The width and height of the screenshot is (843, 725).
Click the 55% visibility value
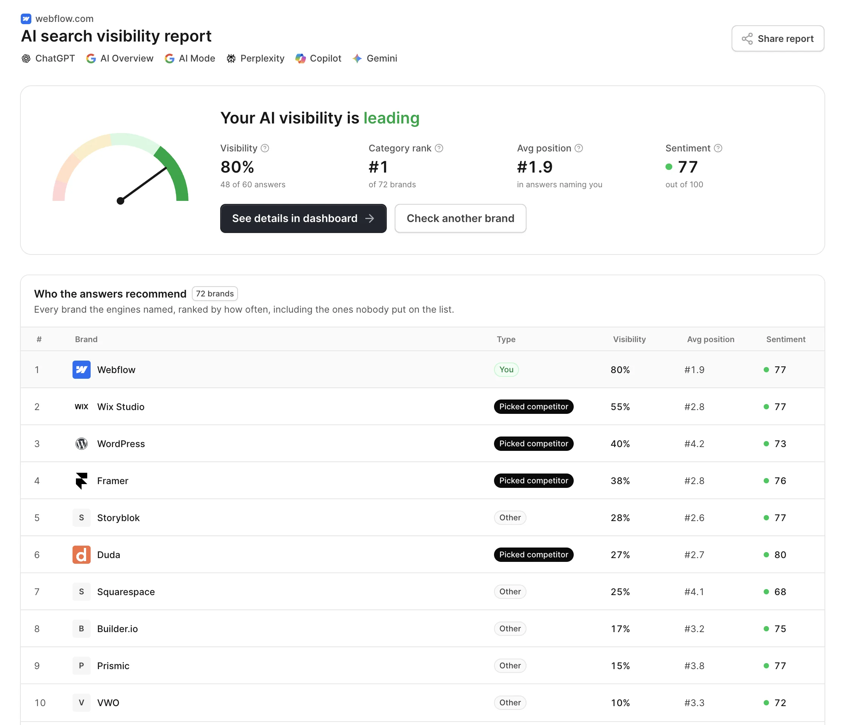pyautogui.click(x=620, y=407)
